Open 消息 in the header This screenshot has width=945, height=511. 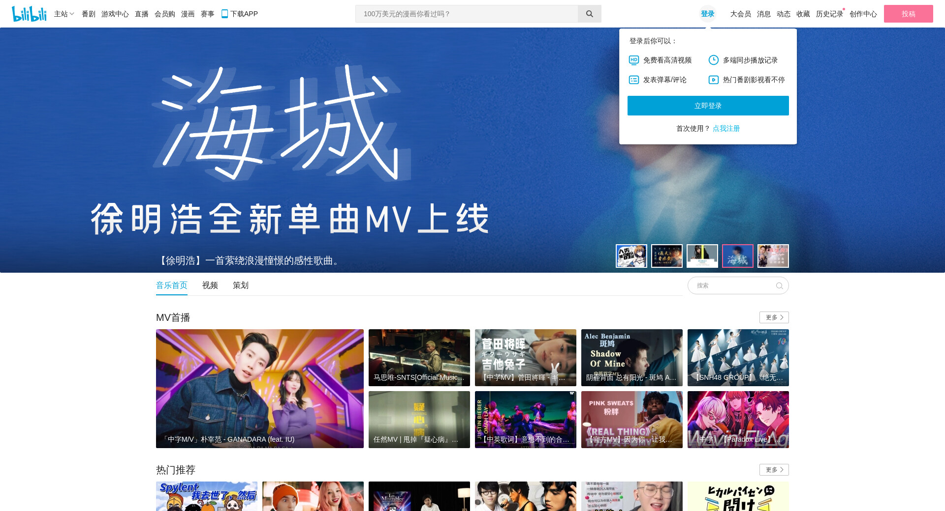[x=764, y=14]
